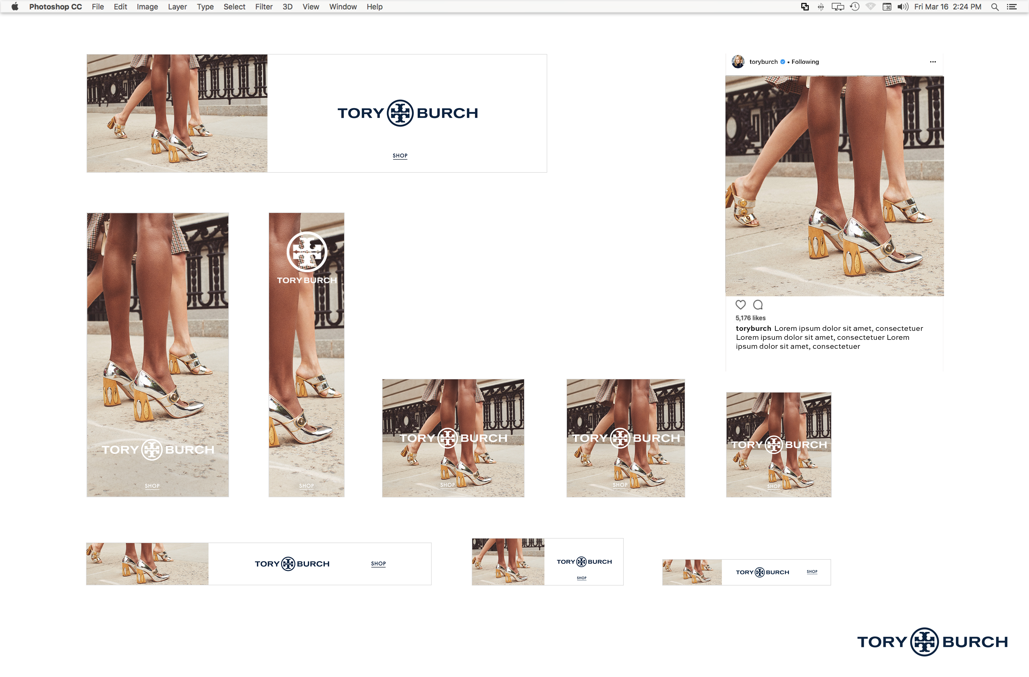Click SHOP link in the large top banner

(400, 156)
